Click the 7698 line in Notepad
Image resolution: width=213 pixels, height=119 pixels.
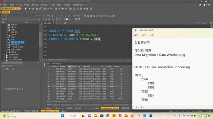point(144,99)
